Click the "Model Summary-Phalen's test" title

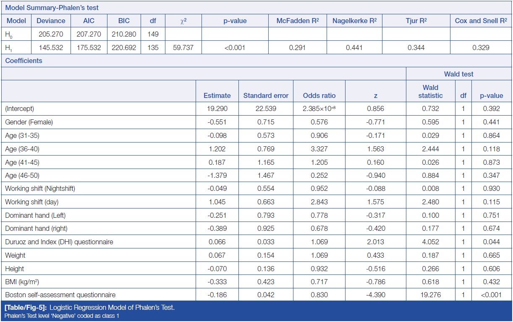(x=52, y=8)
